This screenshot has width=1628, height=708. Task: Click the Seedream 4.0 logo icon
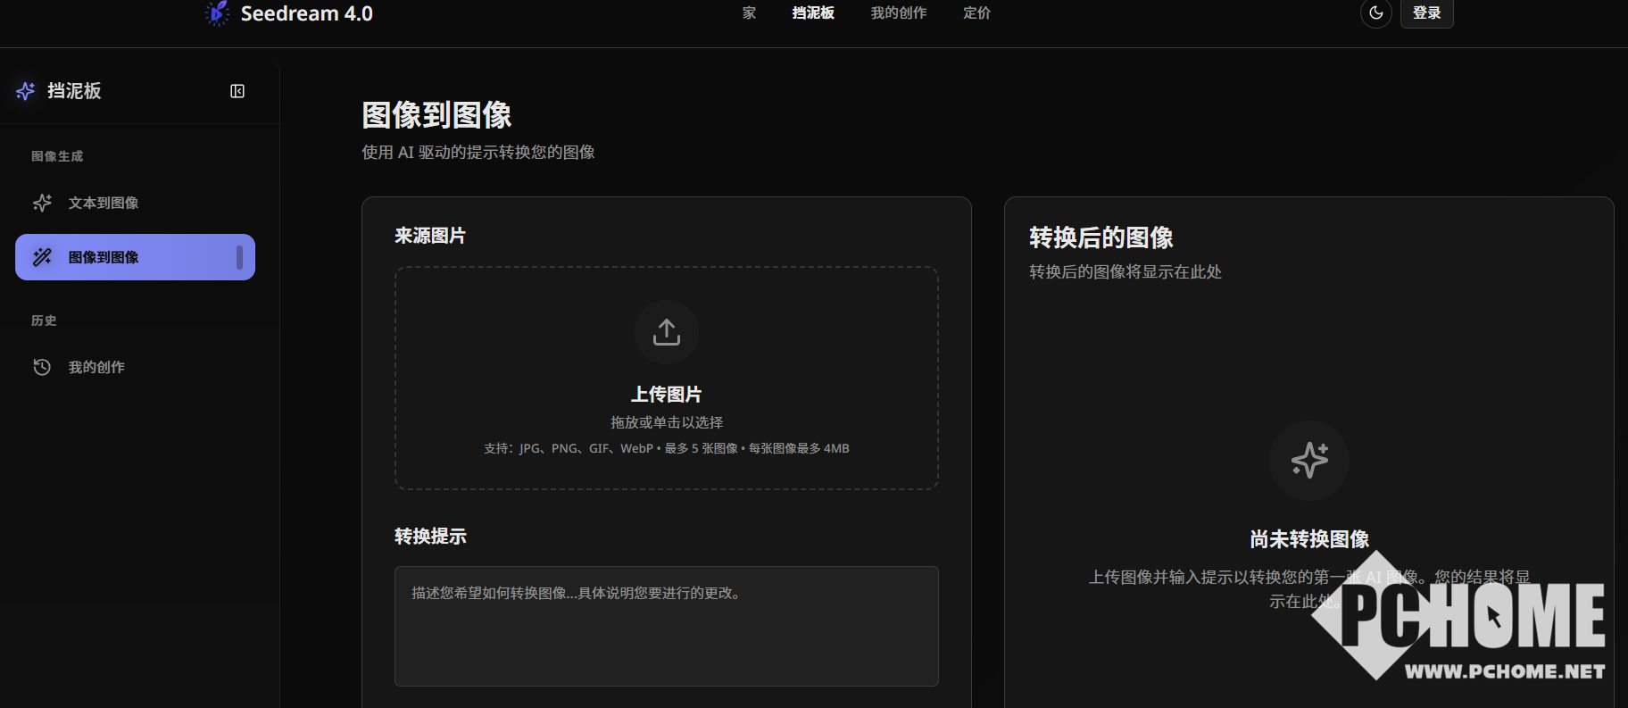tap(217, 13)
